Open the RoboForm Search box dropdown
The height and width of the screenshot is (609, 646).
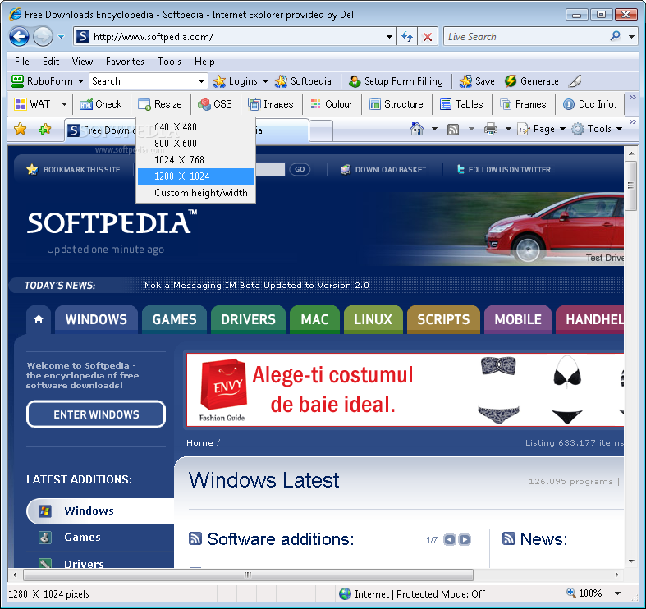coord(201,81)
